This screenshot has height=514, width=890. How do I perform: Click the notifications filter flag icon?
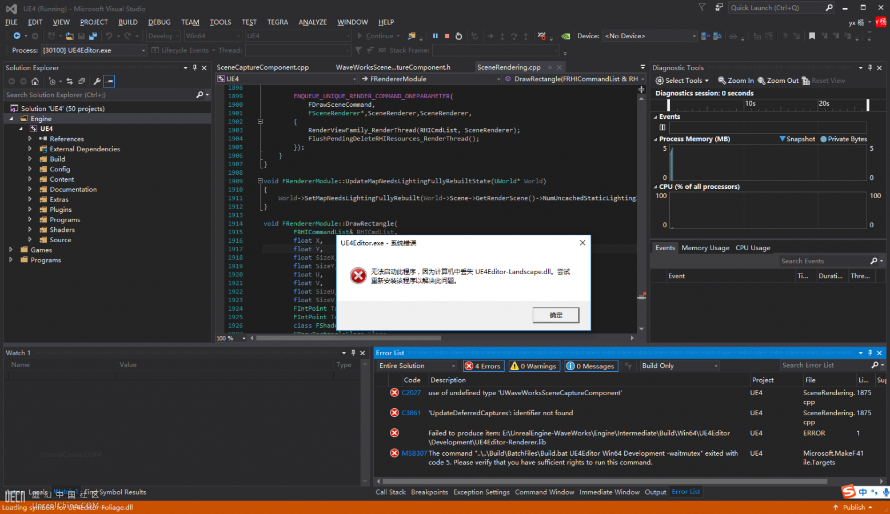(x=702, y=7)
